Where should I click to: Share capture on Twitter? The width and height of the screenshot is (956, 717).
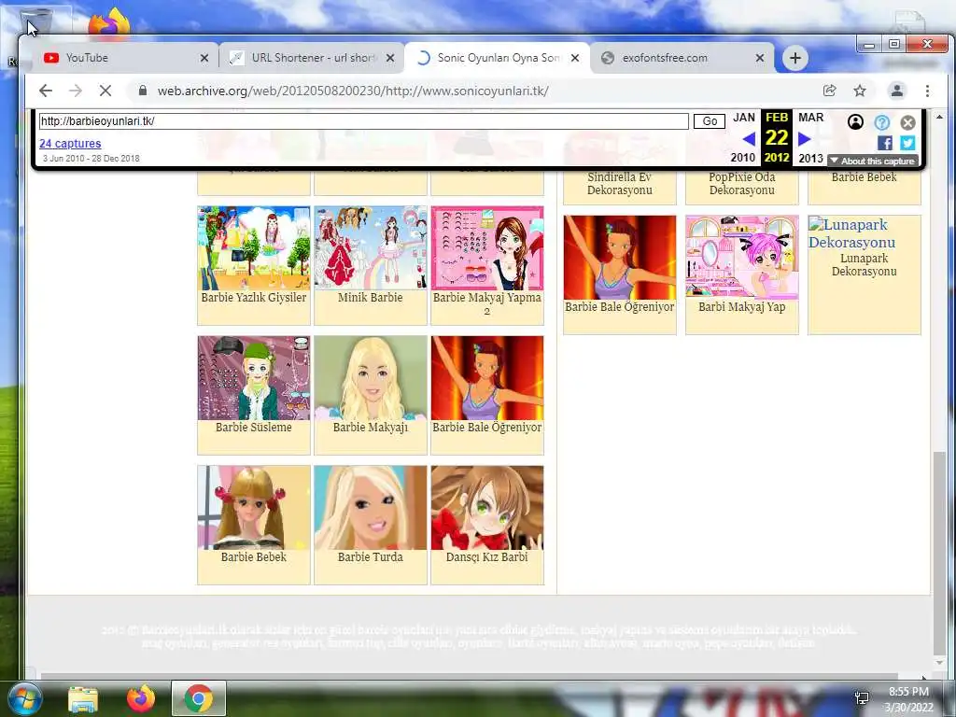(907, 143)
